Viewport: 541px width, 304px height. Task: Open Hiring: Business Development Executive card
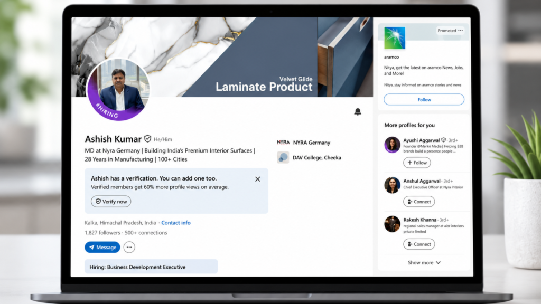(151, 267)
